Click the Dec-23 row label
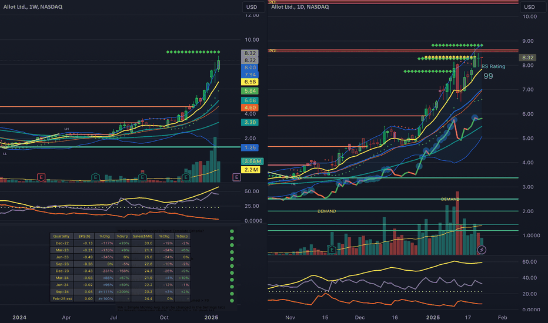Screen dimensions: 548x323 pos(62,271)
